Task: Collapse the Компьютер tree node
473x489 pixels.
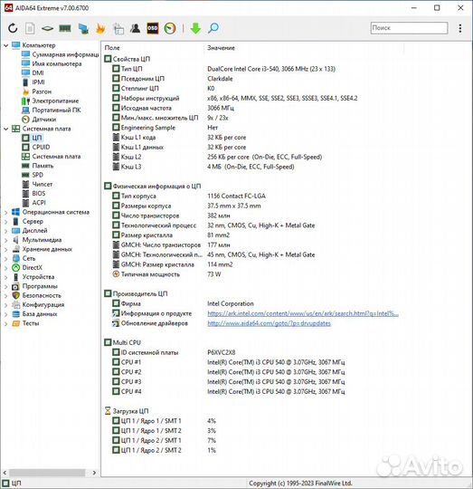Action: coord(6,45)
